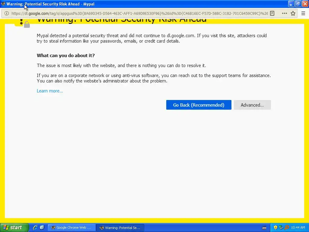Viewport: 309px width, 232px height.
Task: Click the magnifier tray icon
Action: [287, 227]
